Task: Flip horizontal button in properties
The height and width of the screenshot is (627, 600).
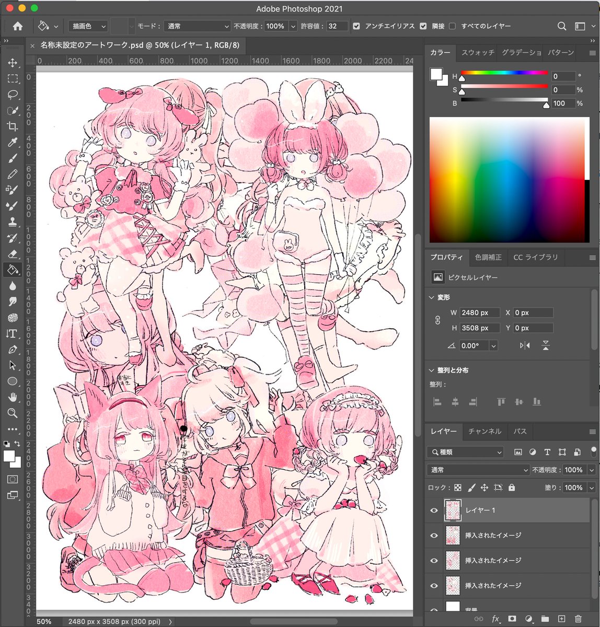Action: point(525,345)
